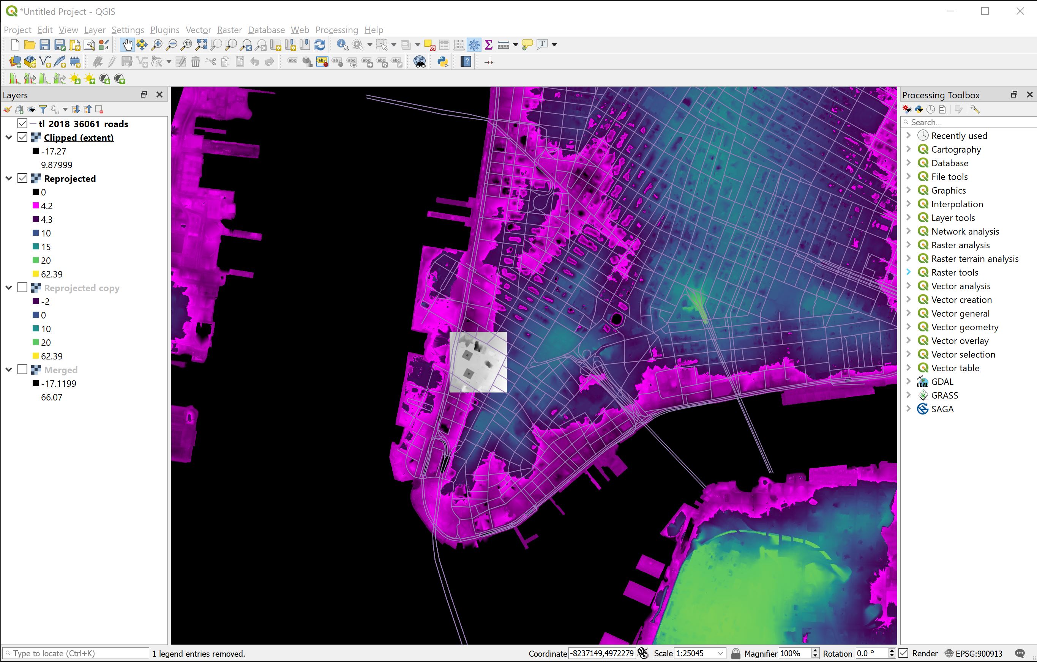Viewport: 1037px width, 662px height.
Task: Open the Raster menu
Action: pos(229,30)
